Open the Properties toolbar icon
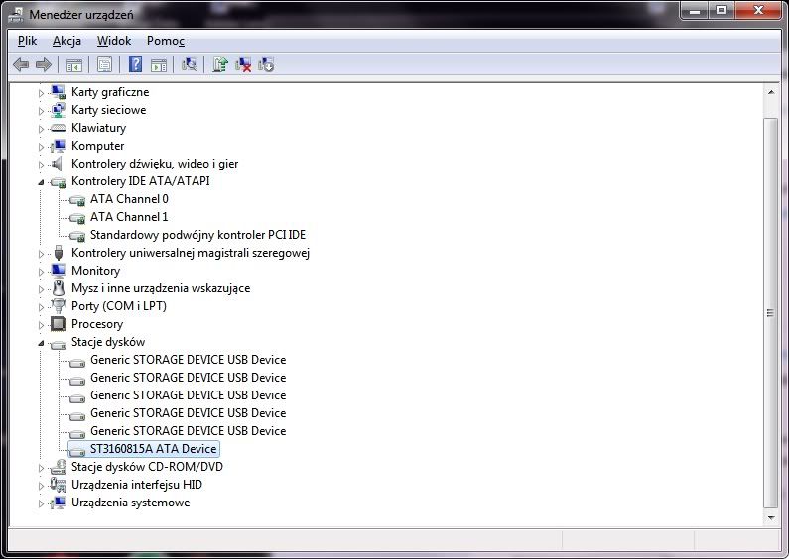Image resolution: width=789 pixels, height=559 pixels. point(104,64)
